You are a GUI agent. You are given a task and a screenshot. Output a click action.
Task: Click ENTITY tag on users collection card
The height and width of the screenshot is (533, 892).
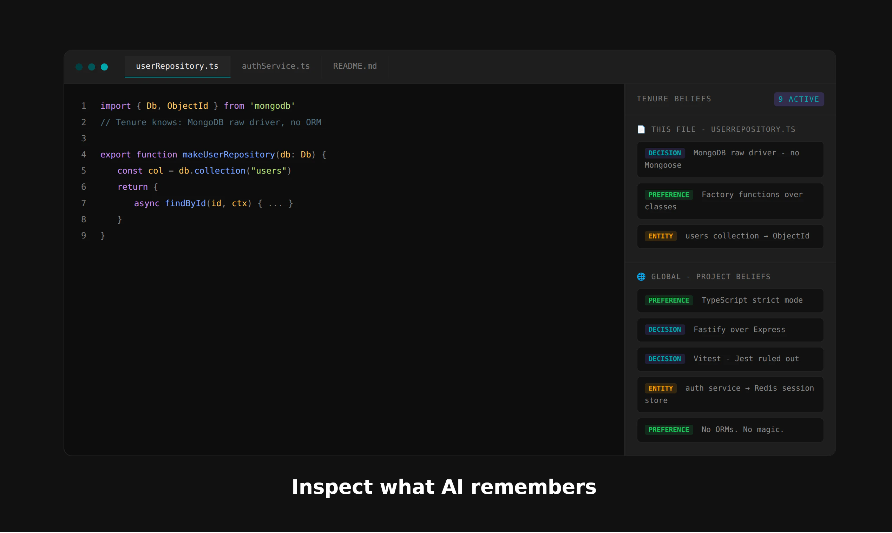click(660, 236)
